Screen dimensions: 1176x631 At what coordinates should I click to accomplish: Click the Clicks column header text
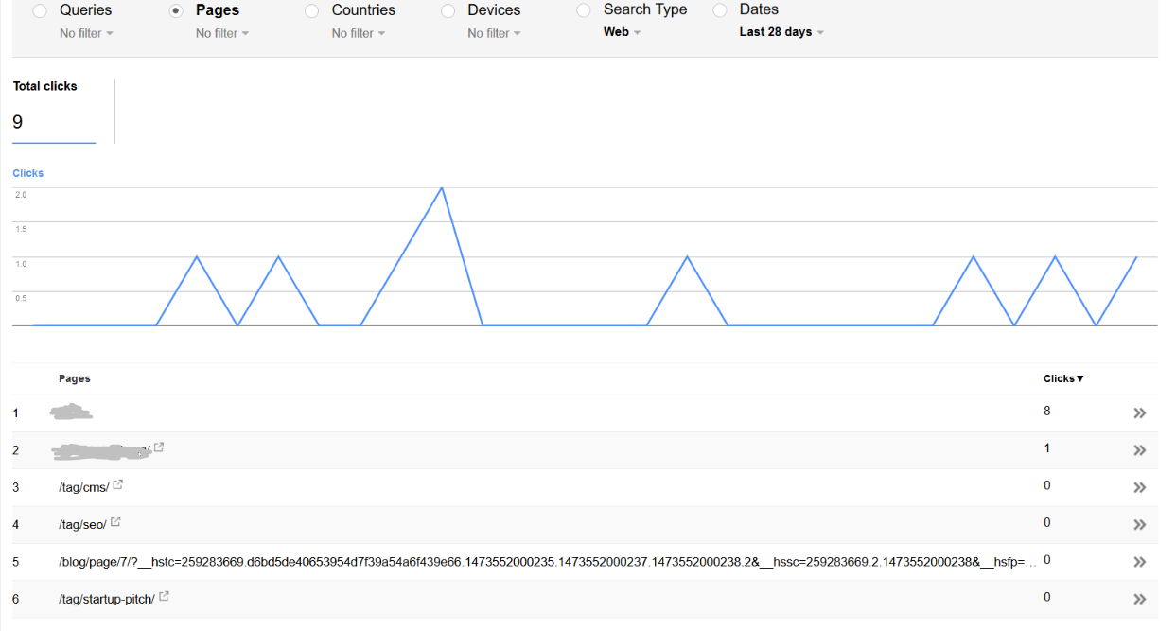pos(1059,378)
